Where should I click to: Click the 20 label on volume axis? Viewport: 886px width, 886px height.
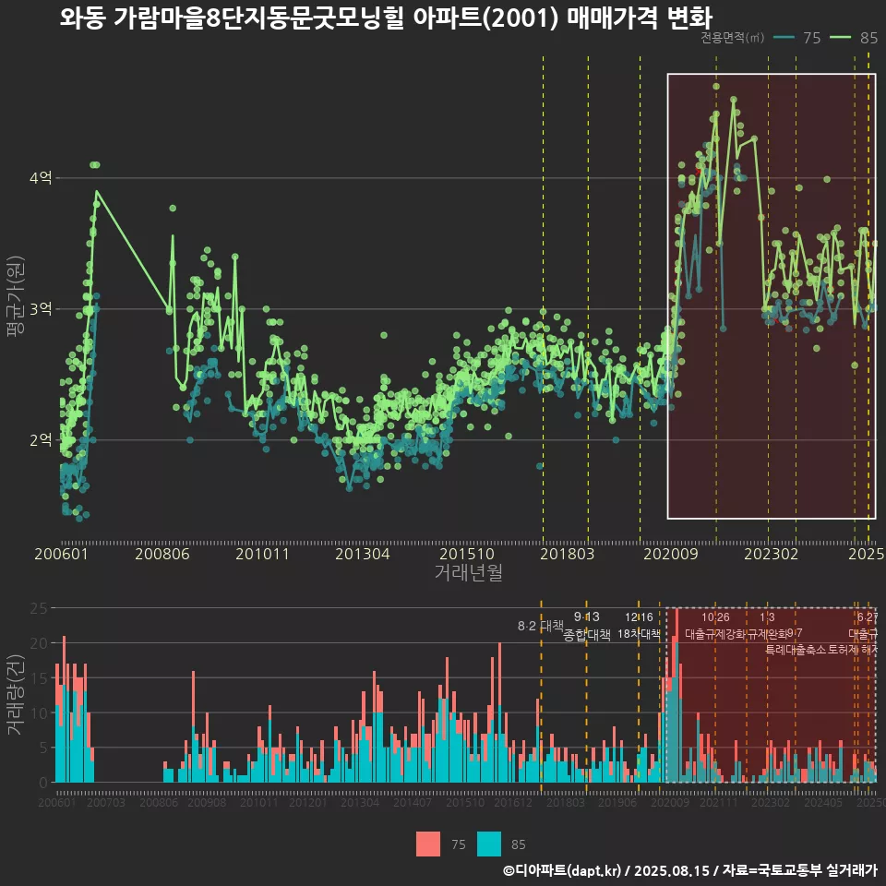[x=39, y=643]
